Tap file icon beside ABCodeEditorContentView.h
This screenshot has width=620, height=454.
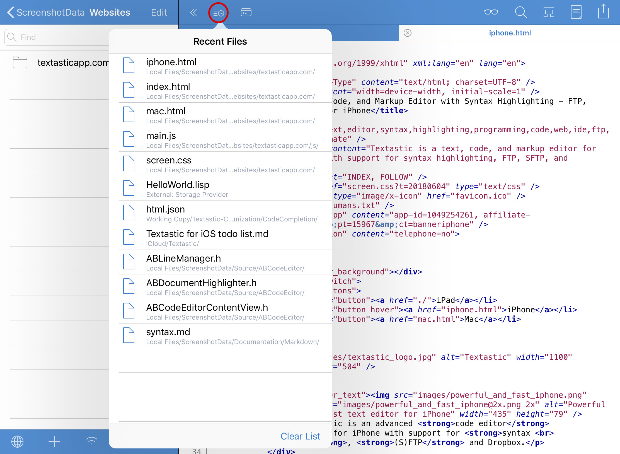(129, 311)
